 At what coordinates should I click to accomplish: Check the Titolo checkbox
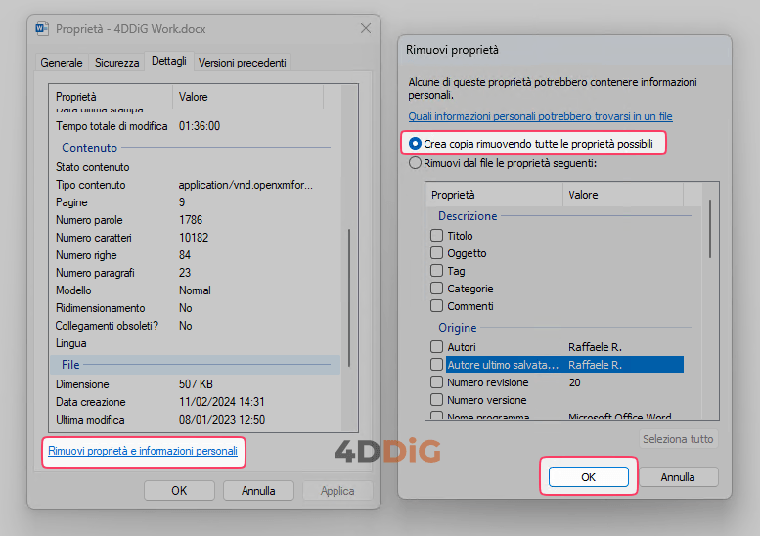click(x=436, y=236)
